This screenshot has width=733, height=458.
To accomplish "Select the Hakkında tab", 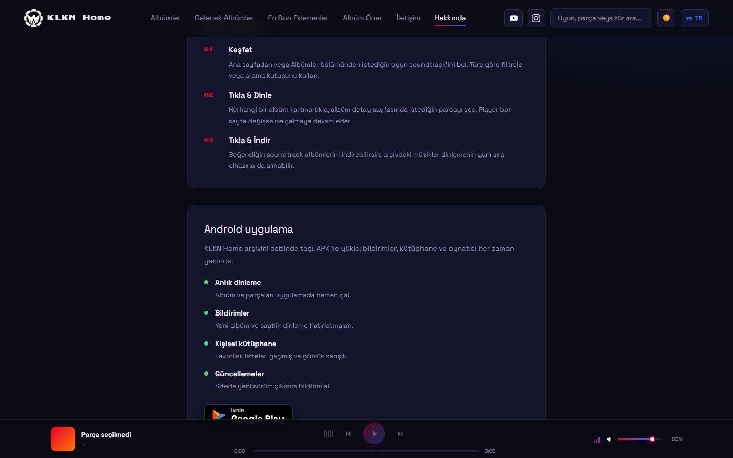I will click(450, 18).
